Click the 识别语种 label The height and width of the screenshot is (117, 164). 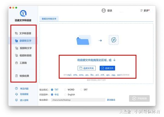pyautogui.click(x=44, y=95)
